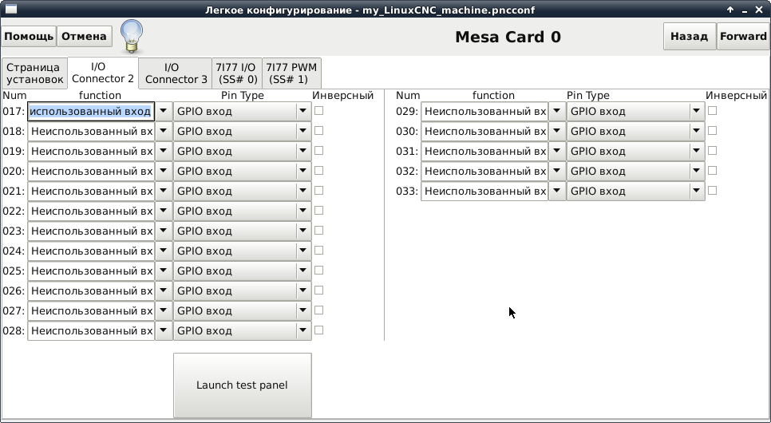Image resolution: width=771 pixels, height=423 pixels.
Task: Toggle Инверсный checkbox for pin 017
Action: (318, 111)
